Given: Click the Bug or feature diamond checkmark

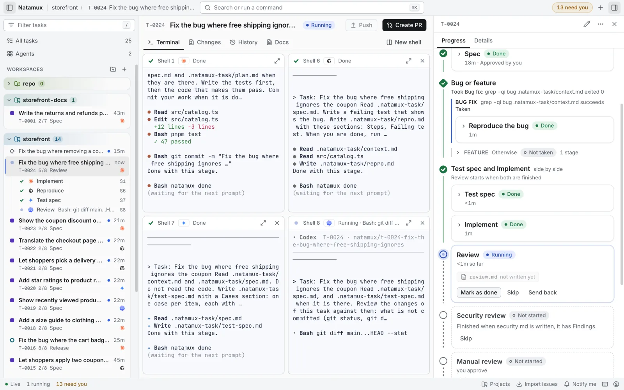Looking at the screenshot, I should pos(443,83).
